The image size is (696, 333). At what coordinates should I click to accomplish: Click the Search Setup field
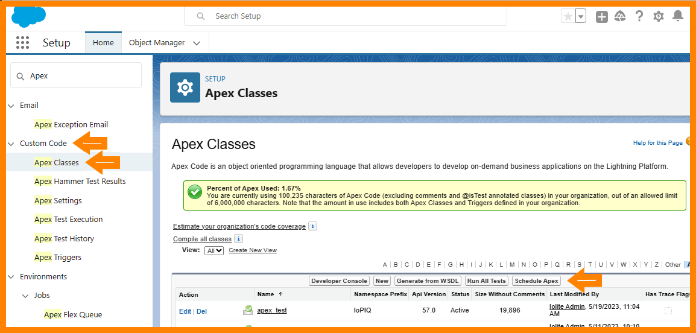[x=346, y=16]
